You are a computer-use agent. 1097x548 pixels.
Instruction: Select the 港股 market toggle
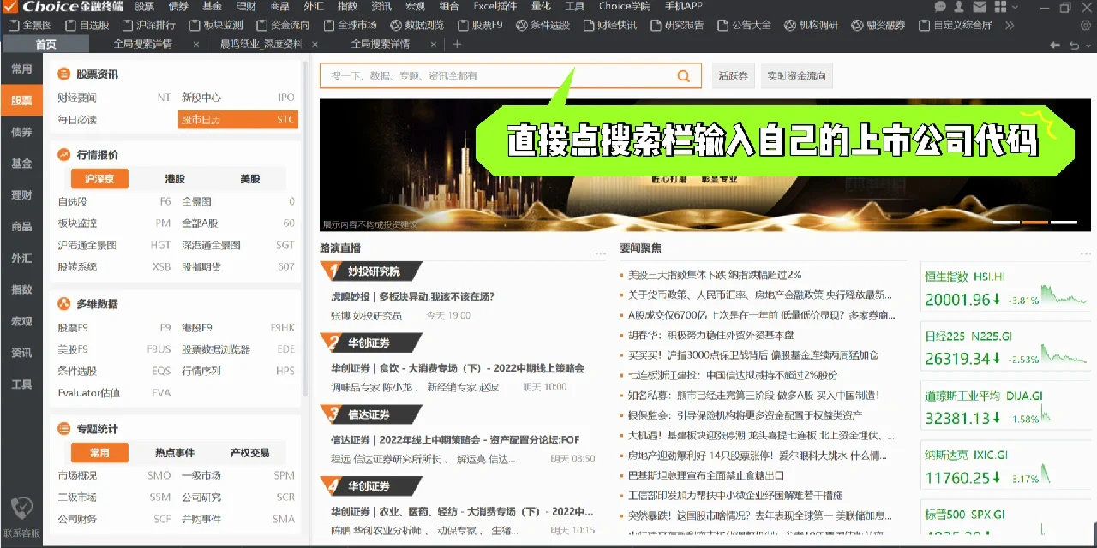pyautogui.click(x=175, y=179)
